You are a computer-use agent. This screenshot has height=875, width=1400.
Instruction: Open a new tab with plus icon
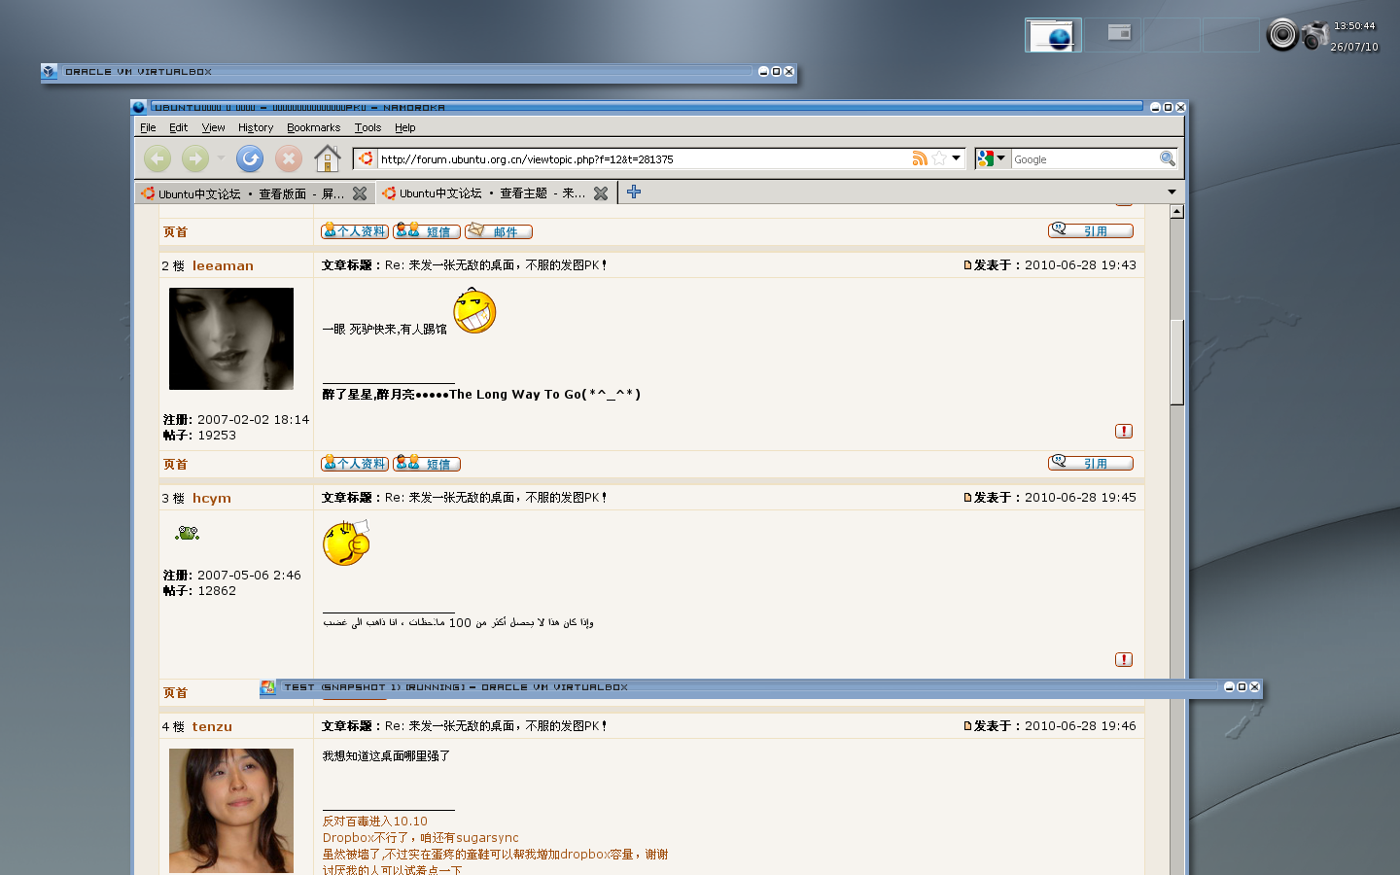tap(634, 192)
